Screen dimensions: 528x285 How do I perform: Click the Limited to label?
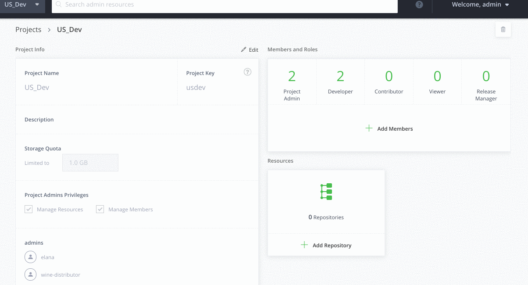[37, 163]
